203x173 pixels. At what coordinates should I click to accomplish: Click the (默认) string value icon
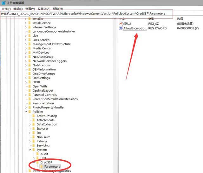(x=121, y=23)
